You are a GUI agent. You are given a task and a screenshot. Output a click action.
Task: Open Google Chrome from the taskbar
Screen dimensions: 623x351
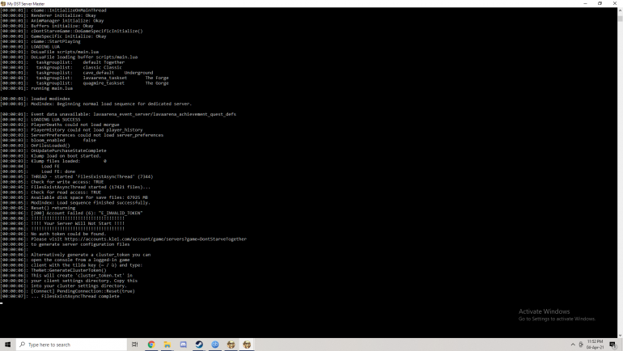(x=151, y=345)
